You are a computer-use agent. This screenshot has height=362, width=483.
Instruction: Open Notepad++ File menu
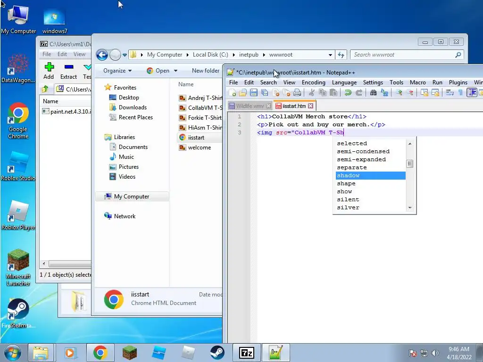[233, 82]
